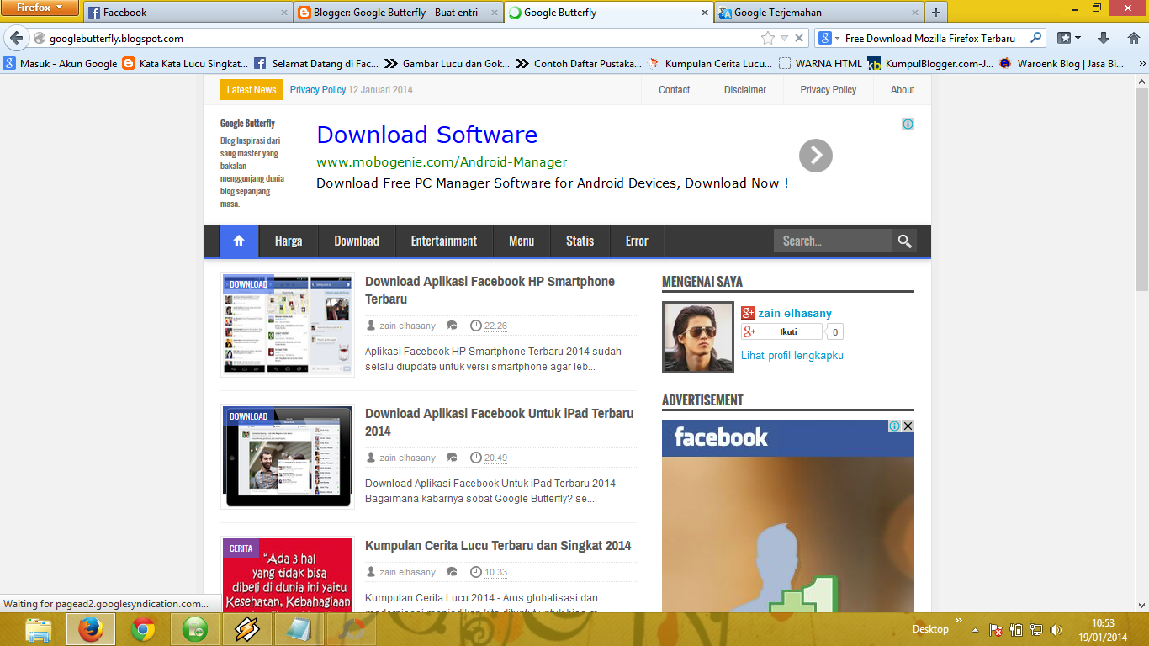Viewport: 1149px width, 646px height.
Task: Click the browser URL address field
Action: tap(404, 38)
